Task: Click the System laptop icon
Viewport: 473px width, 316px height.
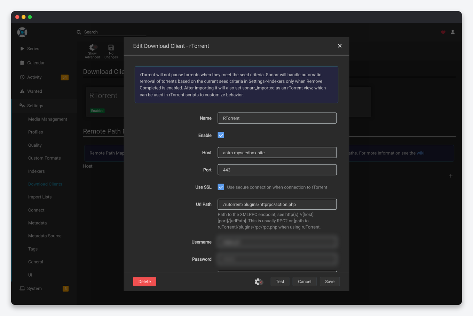Action: click(x=22, y=288)
